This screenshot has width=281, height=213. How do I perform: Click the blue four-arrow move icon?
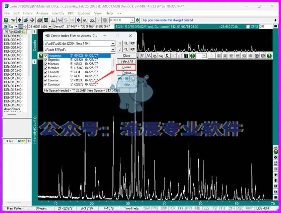pos(79,20)
